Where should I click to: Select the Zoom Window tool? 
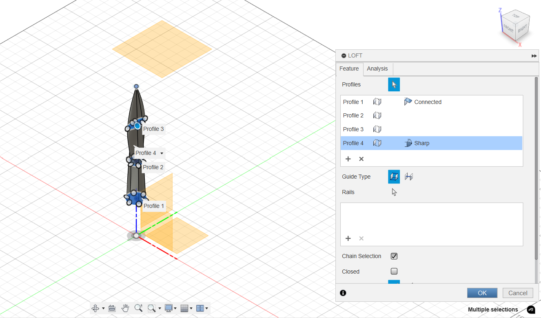[x=152, y=308]
